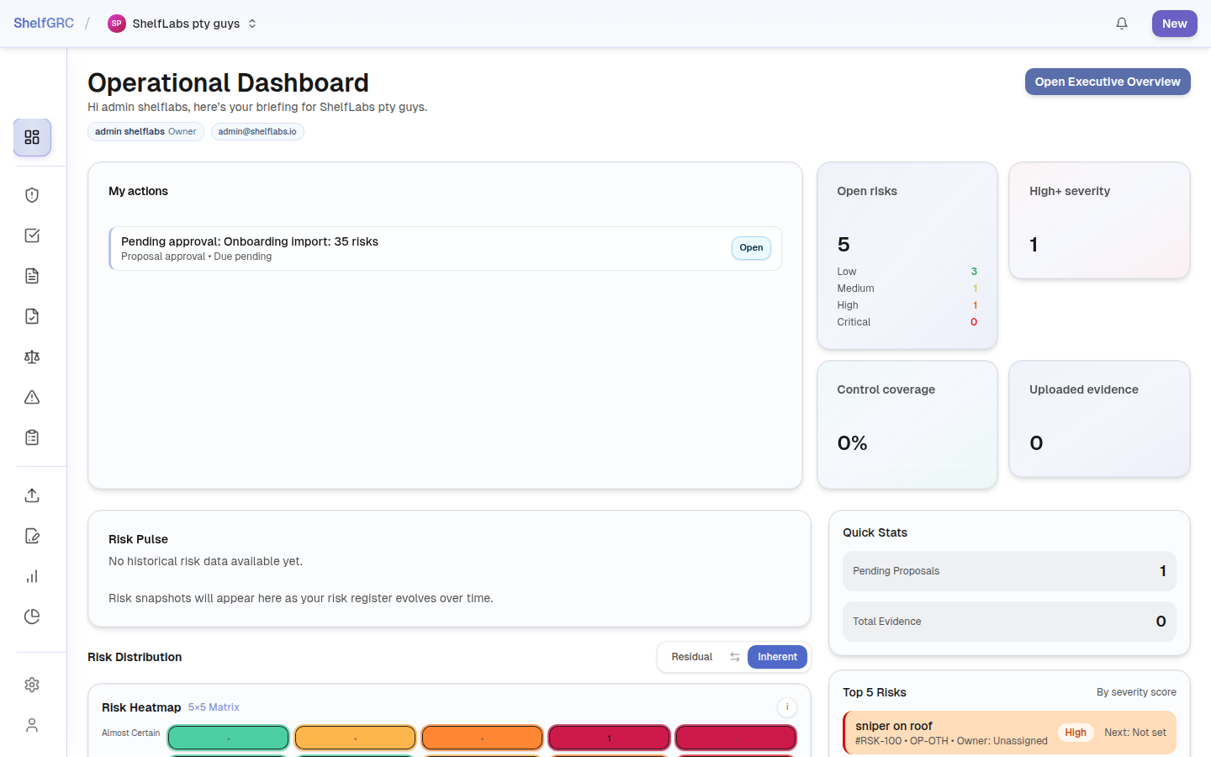Click Total Evidence quick stat row

[1009, 622]
